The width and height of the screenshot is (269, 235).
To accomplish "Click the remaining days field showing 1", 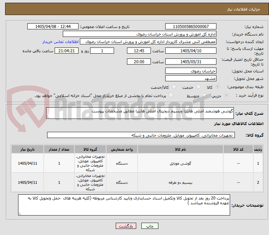I will point(102,51).
